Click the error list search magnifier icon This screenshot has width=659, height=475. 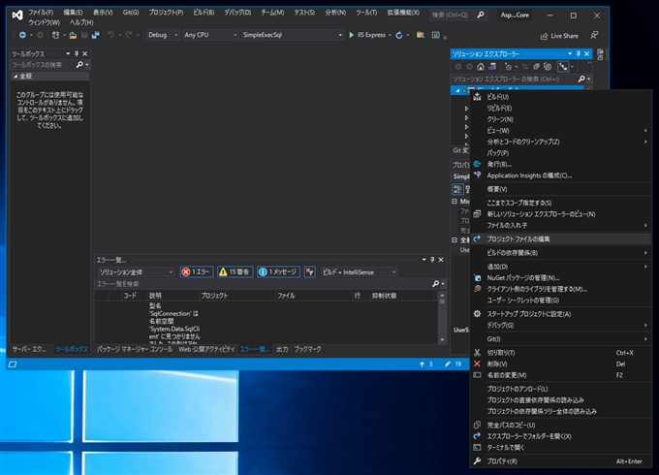[x=436, y=284]
